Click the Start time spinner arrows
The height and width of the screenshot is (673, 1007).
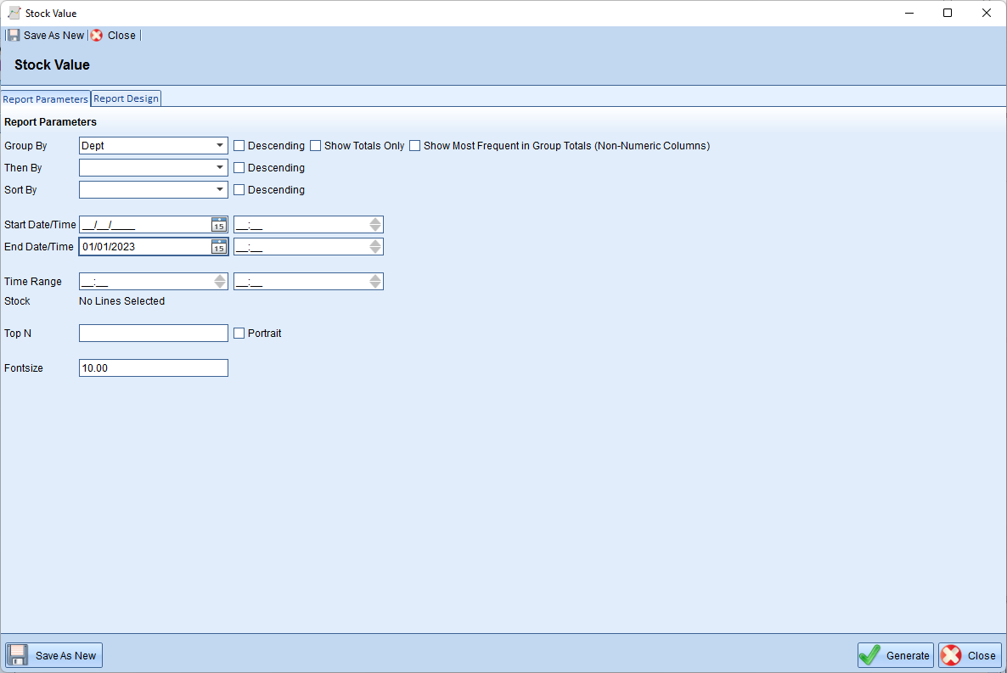(x=375, y=225)
